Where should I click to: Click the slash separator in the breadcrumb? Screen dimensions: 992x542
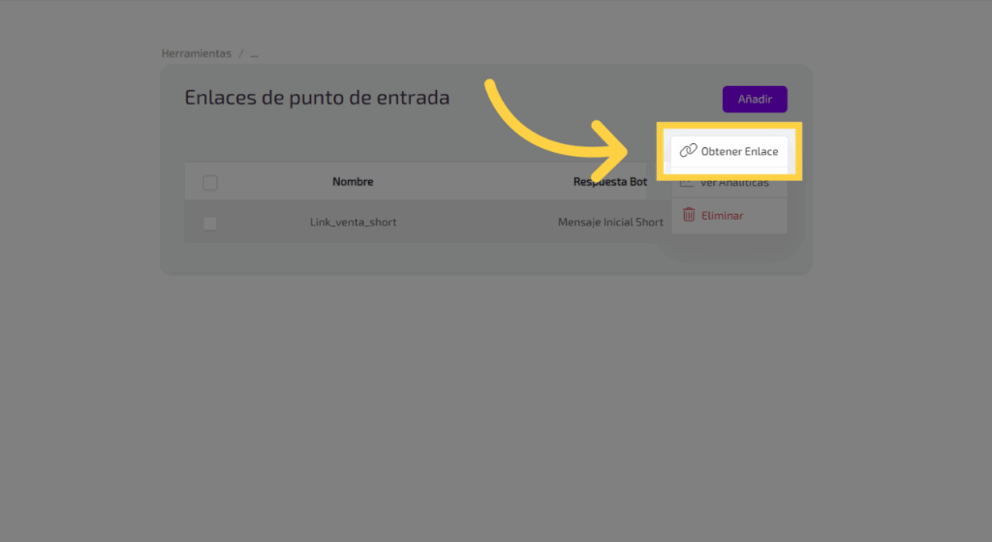point(241,53)
